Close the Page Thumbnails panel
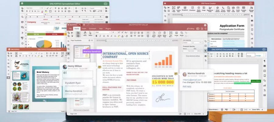This screenshot has height=122, width=274. (92, 40)
